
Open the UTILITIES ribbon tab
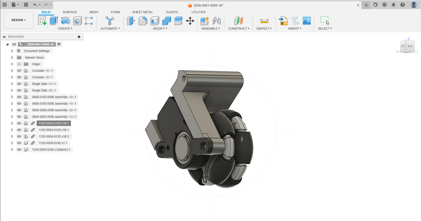pyautogui.click(x=198, y=12)
